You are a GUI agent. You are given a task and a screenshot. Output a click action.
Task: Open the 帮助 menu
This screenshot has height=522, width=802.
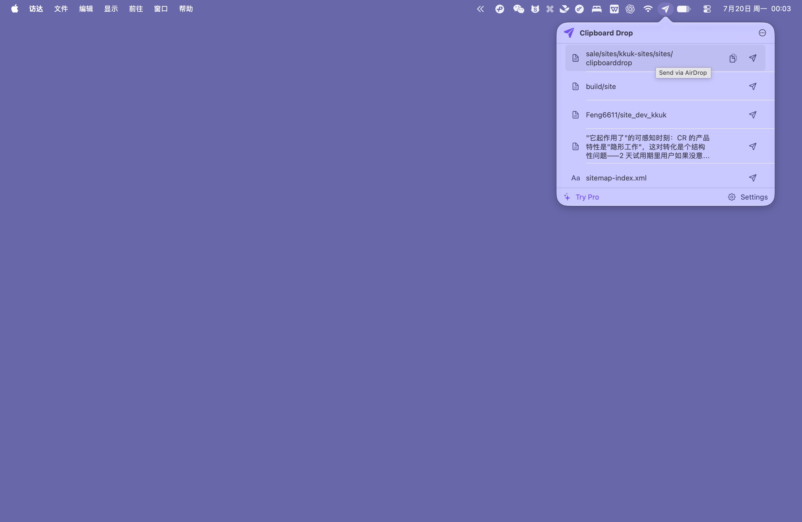coord(186,9)
